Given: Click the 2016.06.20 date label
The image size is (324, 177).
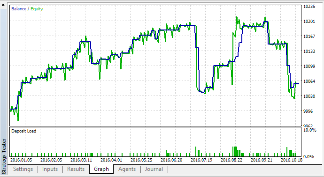Looking at the screenshot, I should pos(171,160).
